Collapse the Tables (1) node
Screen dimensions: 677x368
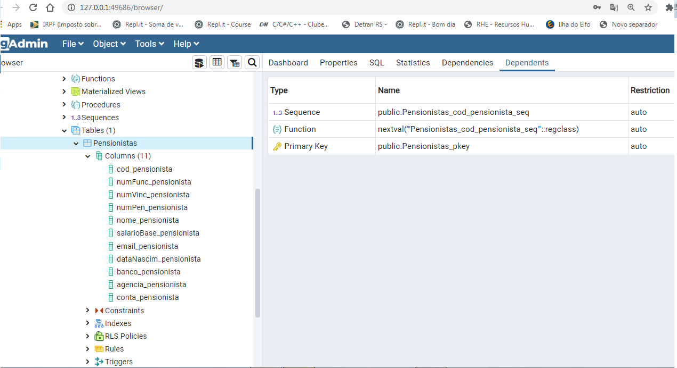pyautogui.click(x=65, y=130)
